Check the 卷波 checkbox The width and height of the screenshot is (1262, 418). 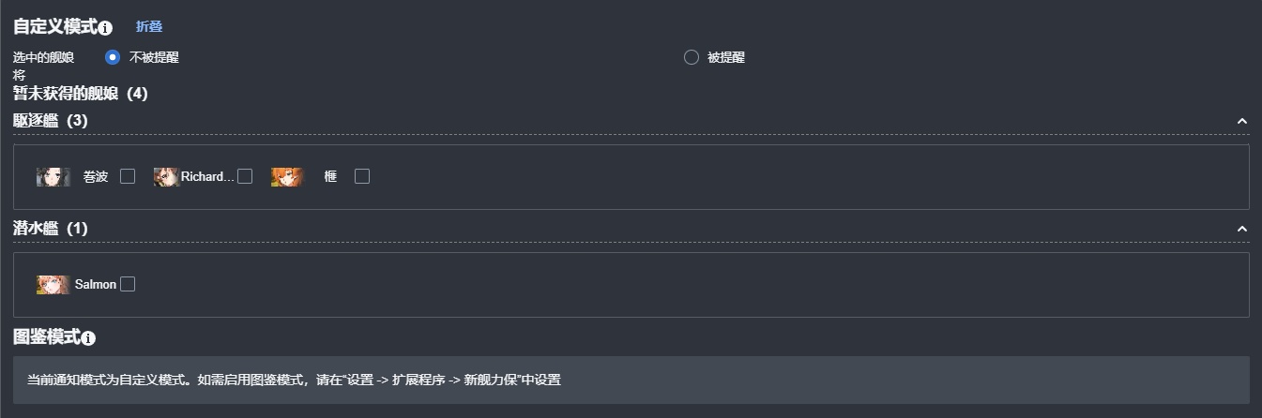(x=128, y=176)
